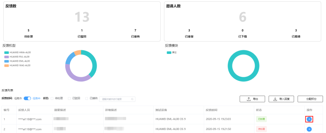Toggle HUAWEI RVL-AL09 legend marker

pos(6,57)
